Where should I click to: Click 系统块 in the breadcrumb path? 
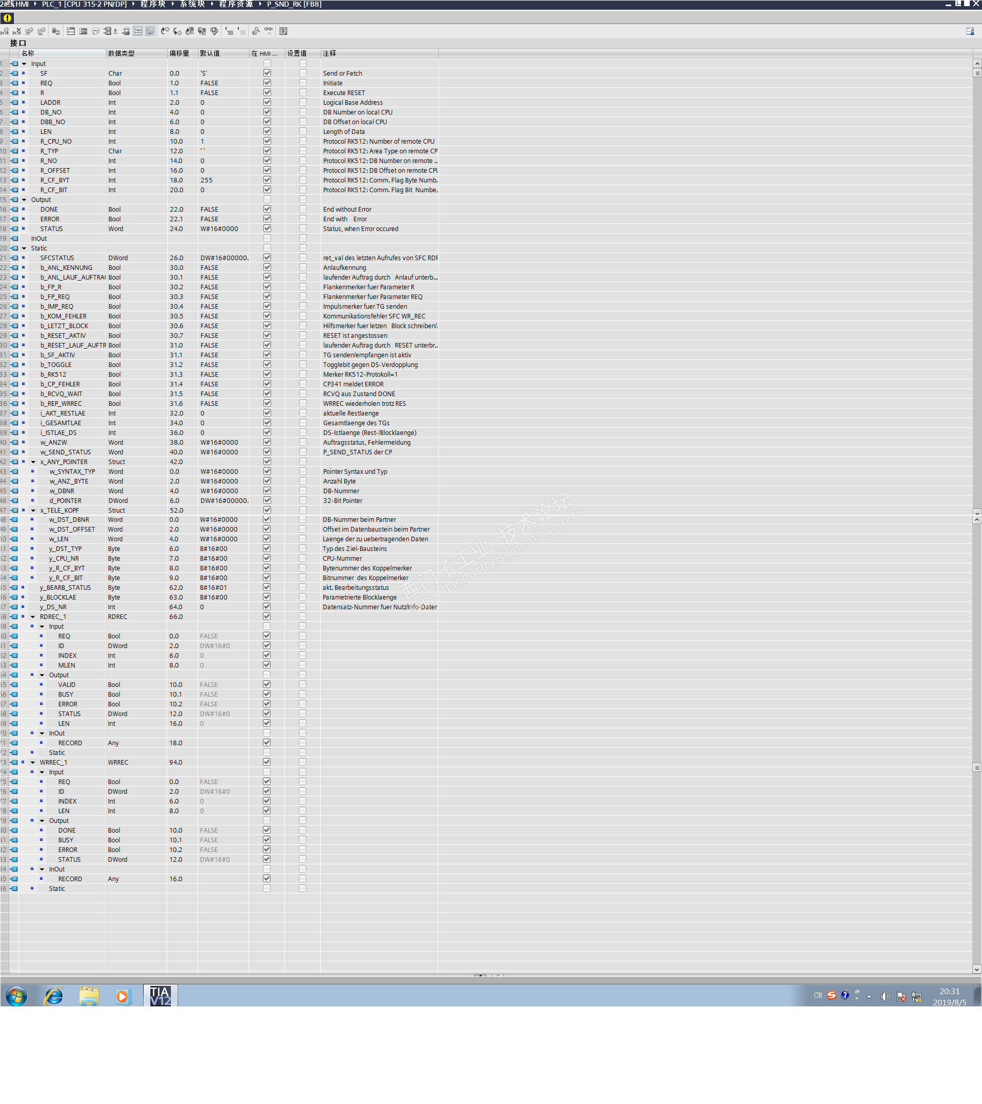point(192,4)
